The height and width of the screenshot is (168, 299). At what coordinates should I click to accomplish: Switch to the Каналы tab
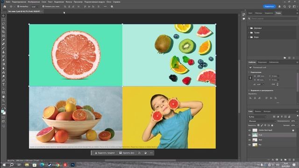258,112
